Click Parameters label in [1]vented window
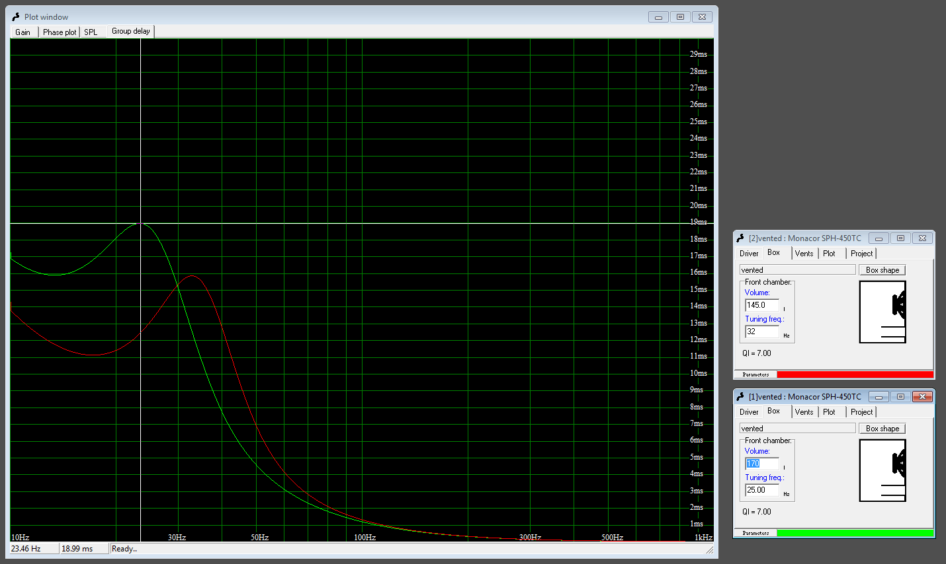Viewport: 946px width, 564px height. point(755,533)
